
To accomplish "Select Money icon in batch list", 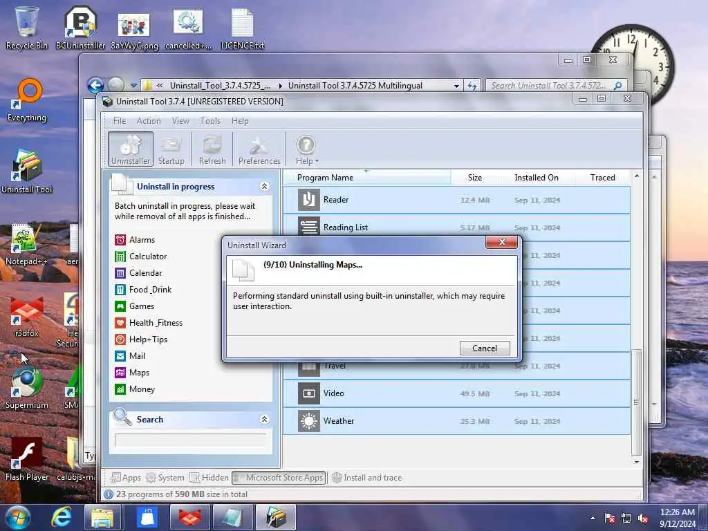I will pos(120,389).
